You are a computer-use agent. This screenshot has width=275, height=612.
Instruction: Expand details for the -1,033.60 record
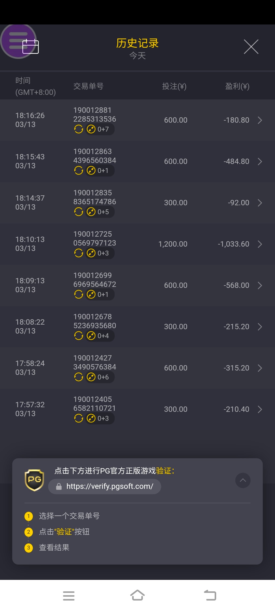click(x=260, y=244)
